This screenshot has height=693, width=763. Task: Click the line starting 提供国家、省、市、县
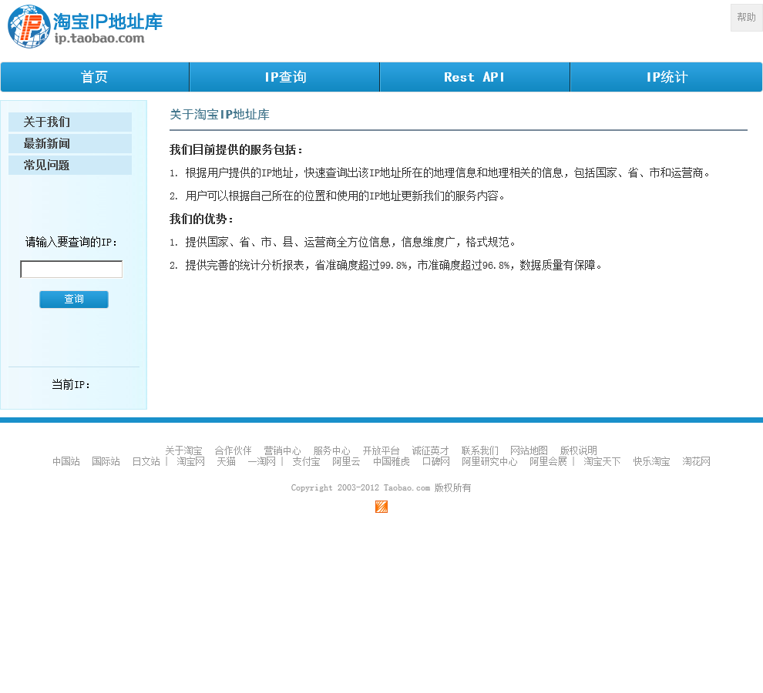point(342,243)
